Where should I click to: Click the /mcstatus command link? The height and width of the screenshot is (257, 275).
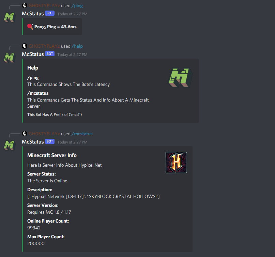pyautogui.click(x=82, y=134)
